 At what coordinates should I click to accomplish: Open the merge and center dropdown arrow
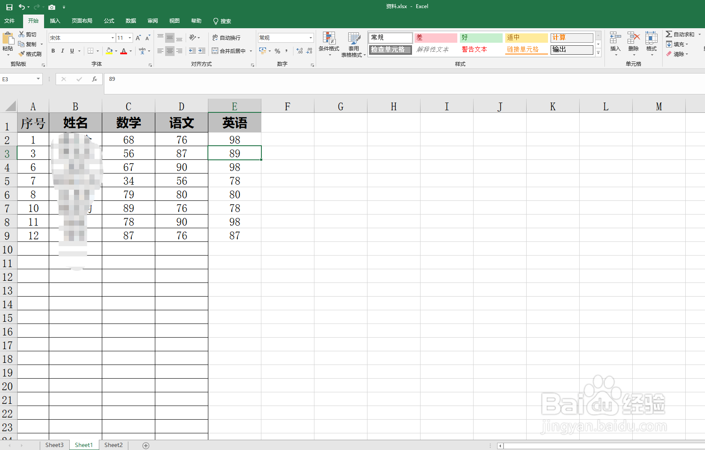(x=251, y=51)
